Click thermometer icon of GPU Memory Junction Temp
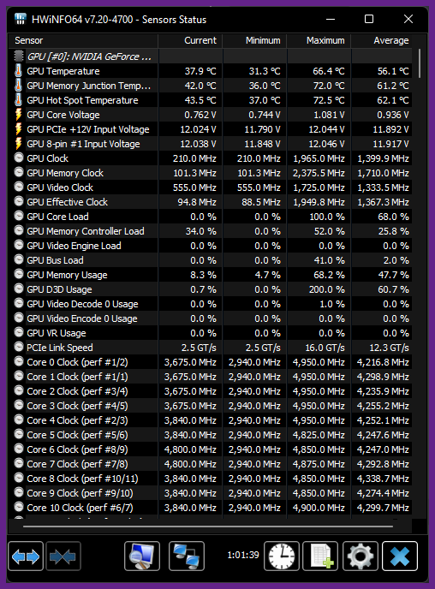This screenshot has height=589, width=435. pos(18,86)
